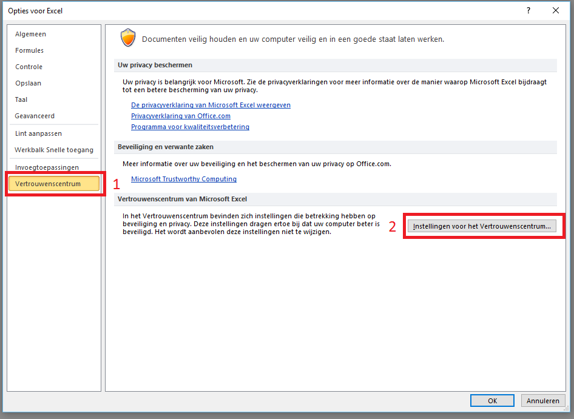Click the Documenten veilig houden header text
Viewport: 574px width, 419px height.
tap(293, 39)
